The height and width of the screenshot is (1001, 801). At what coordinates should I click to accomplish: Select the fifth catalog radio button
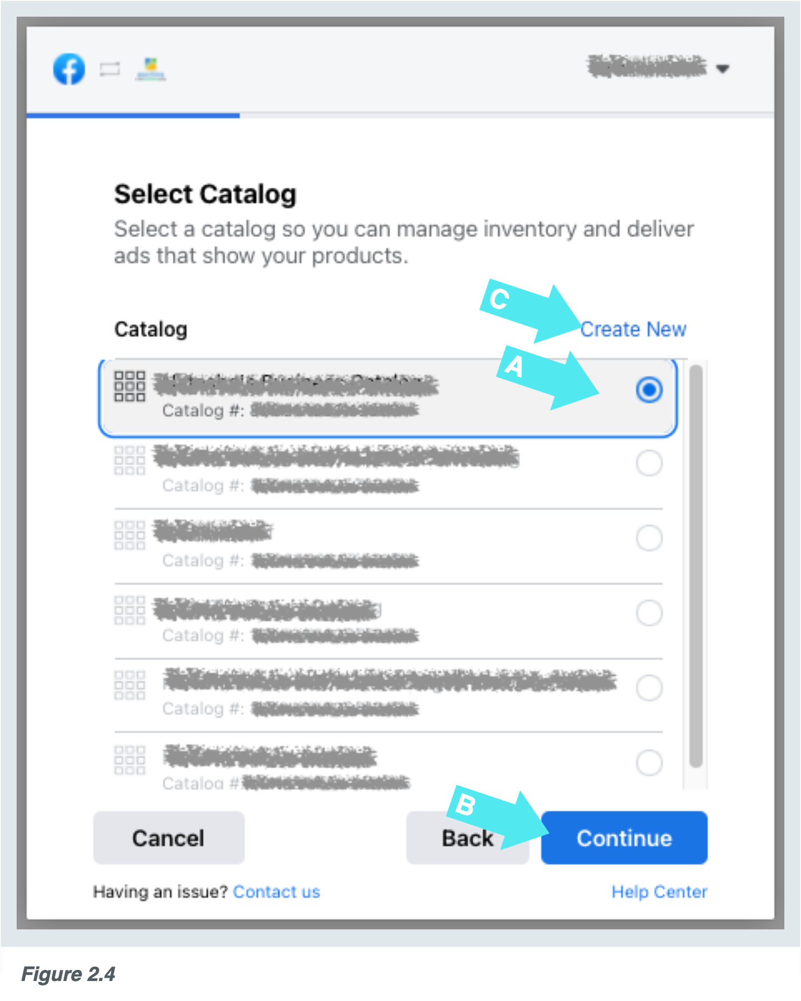[649, 688]
